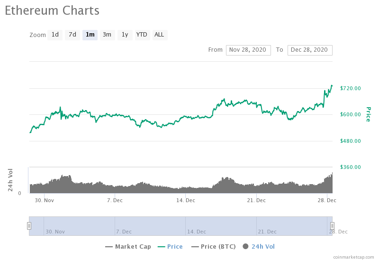Open the coinmarketcap.com credit link
The width and height of the screenshot is (379, 261).
tap(353, 257)
